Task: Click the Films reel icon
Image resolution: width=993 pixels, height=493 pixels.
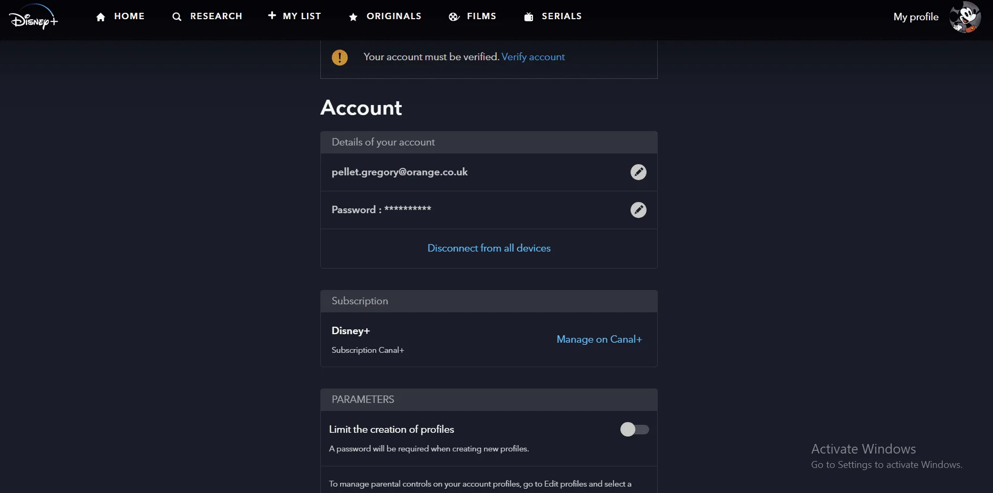Action: 454,17
